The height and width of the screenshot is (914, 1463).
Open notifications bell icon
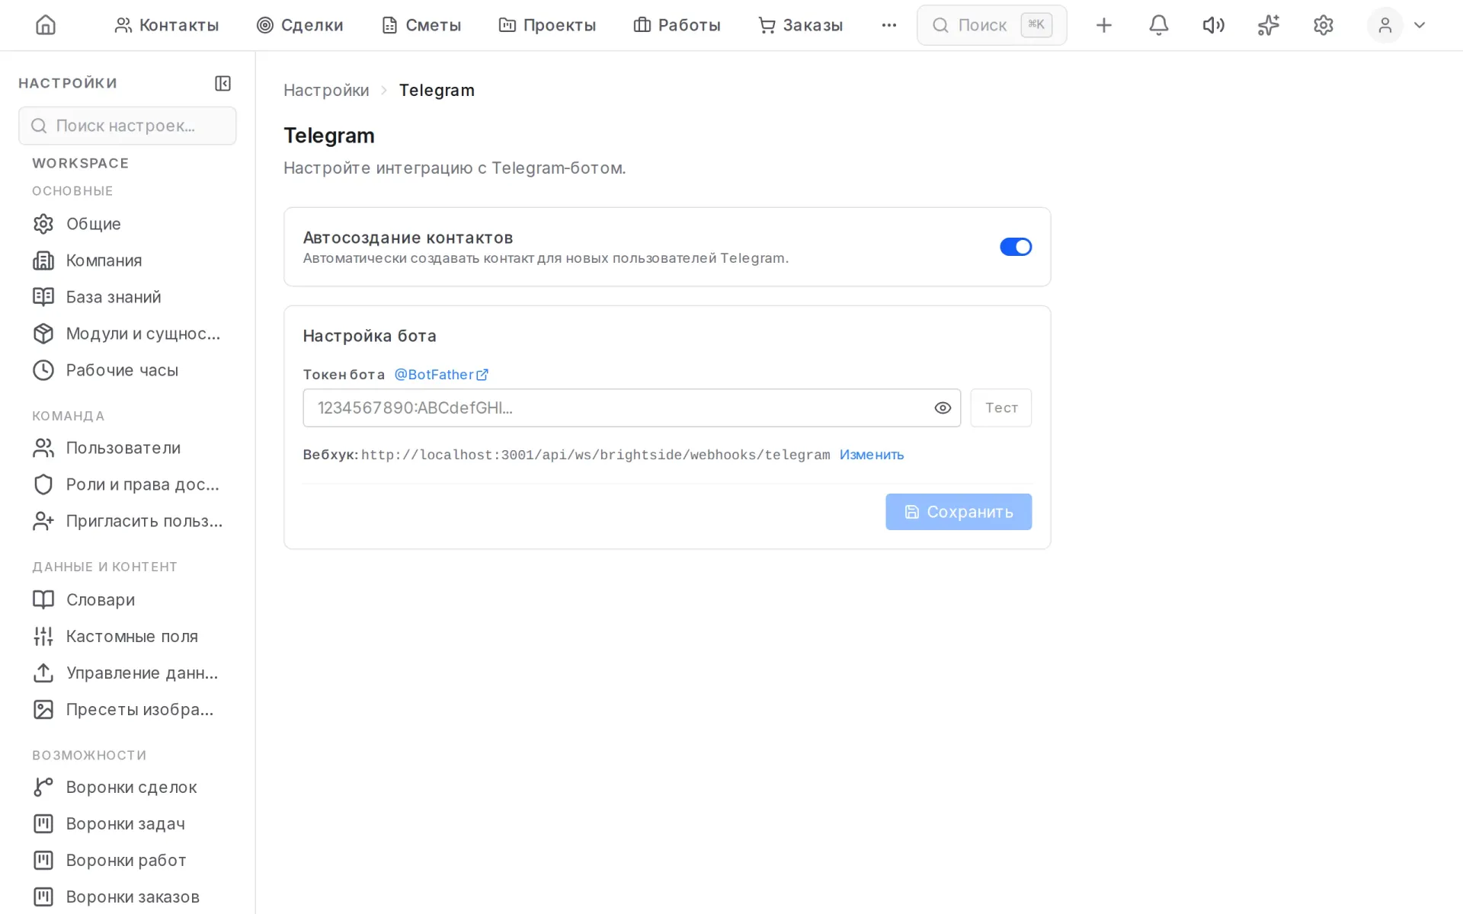pos(1158,25)
